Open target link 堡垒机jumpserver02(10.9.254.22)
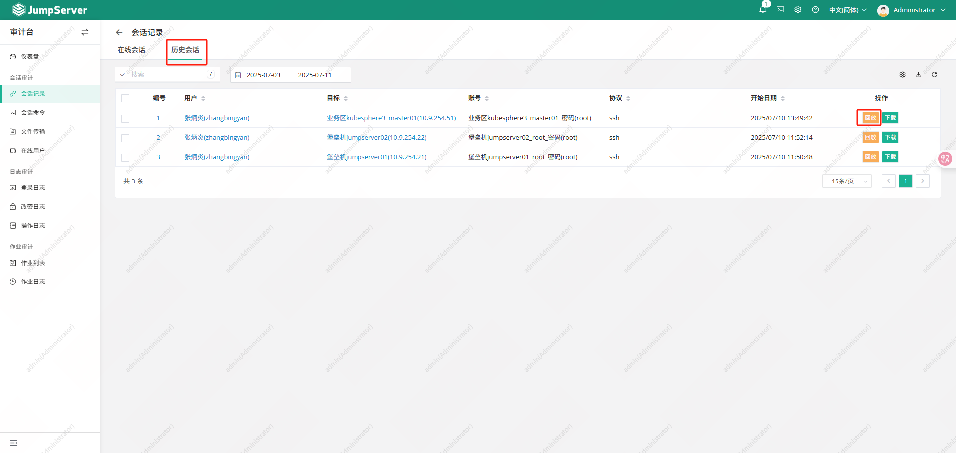Screen dimensions: 956x453 376,138
